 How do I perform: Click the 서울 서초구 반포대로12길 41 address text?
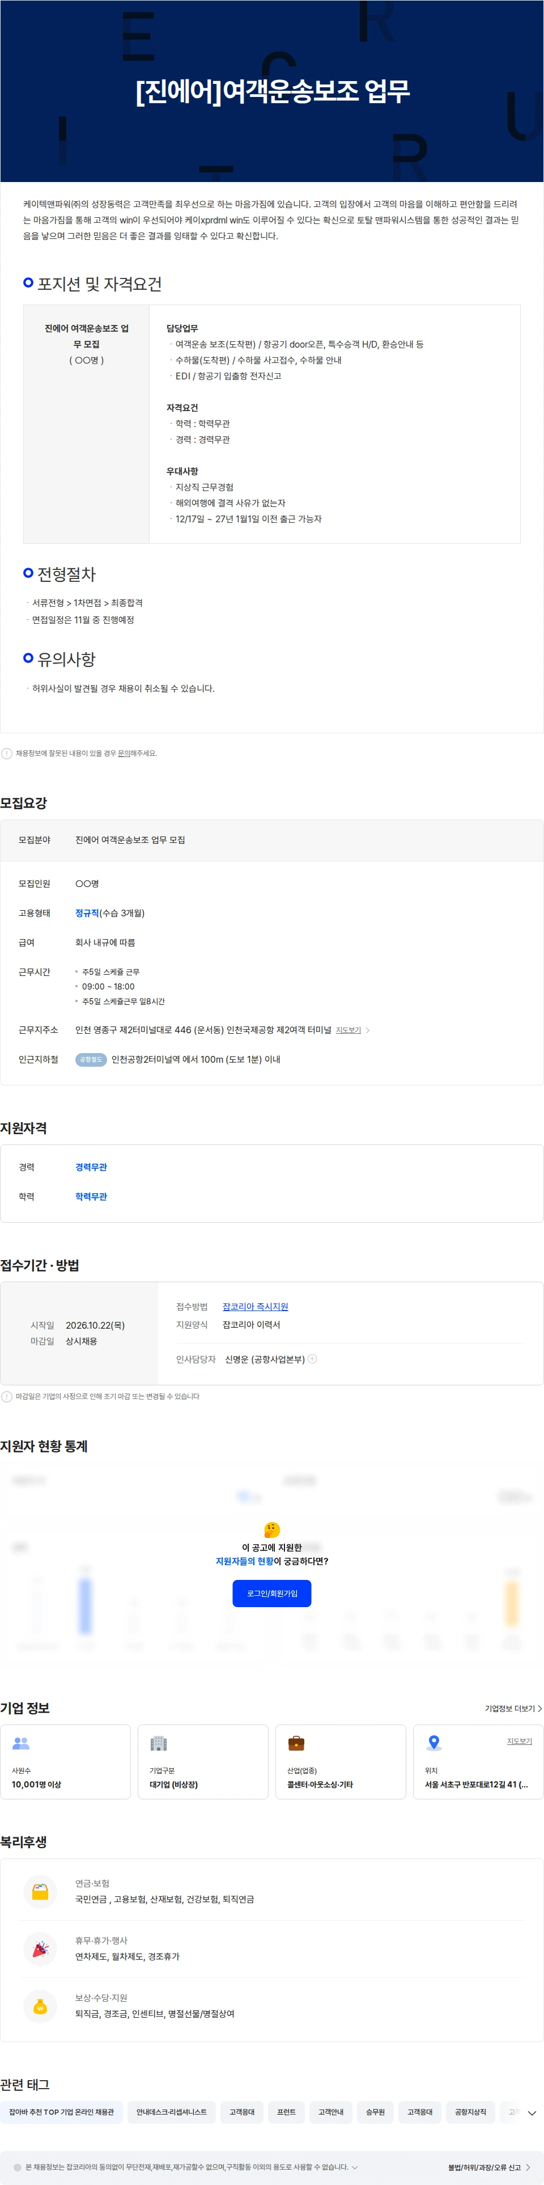[476, 1785]
